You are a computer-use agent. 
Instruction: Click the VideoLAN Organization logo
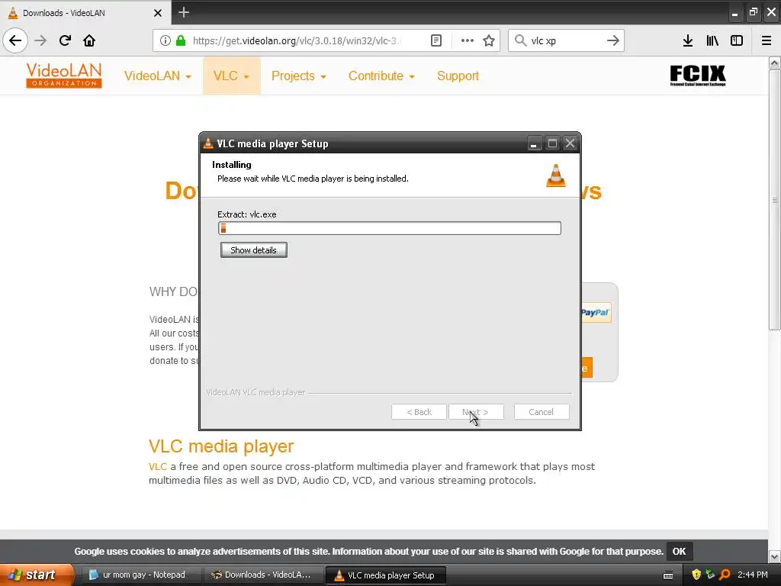[64, 76]
